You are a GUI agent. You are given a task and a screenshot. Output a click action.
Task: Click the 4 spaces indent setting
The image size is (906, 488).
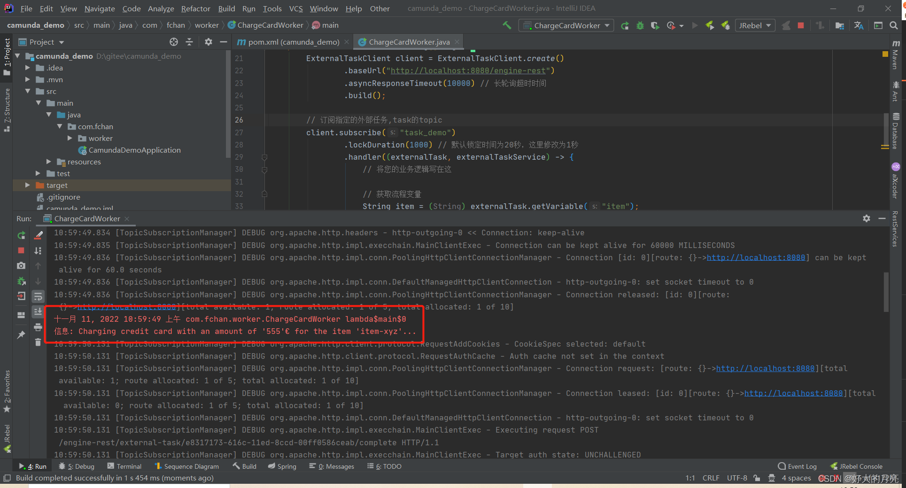[796, 478]
